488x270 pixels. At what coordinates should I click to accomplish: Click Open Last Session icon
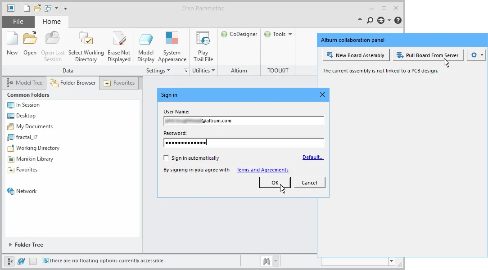tap(53, 46)
